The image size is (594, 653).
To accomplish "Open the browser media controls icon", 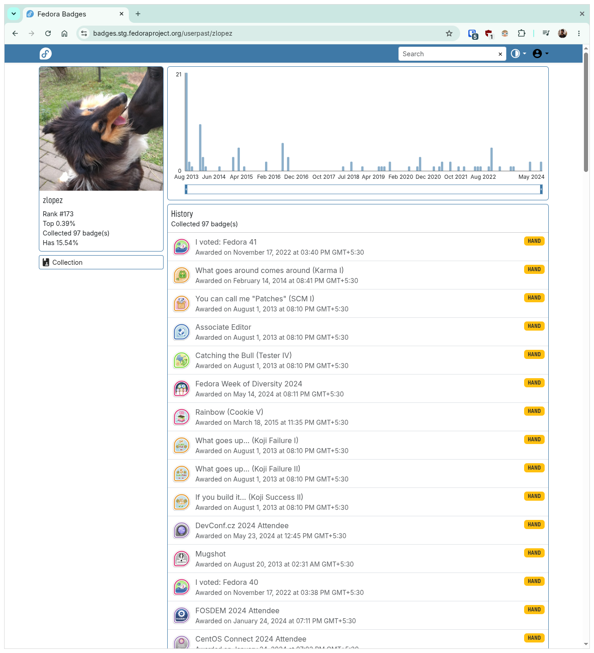I will click(546, 33).
